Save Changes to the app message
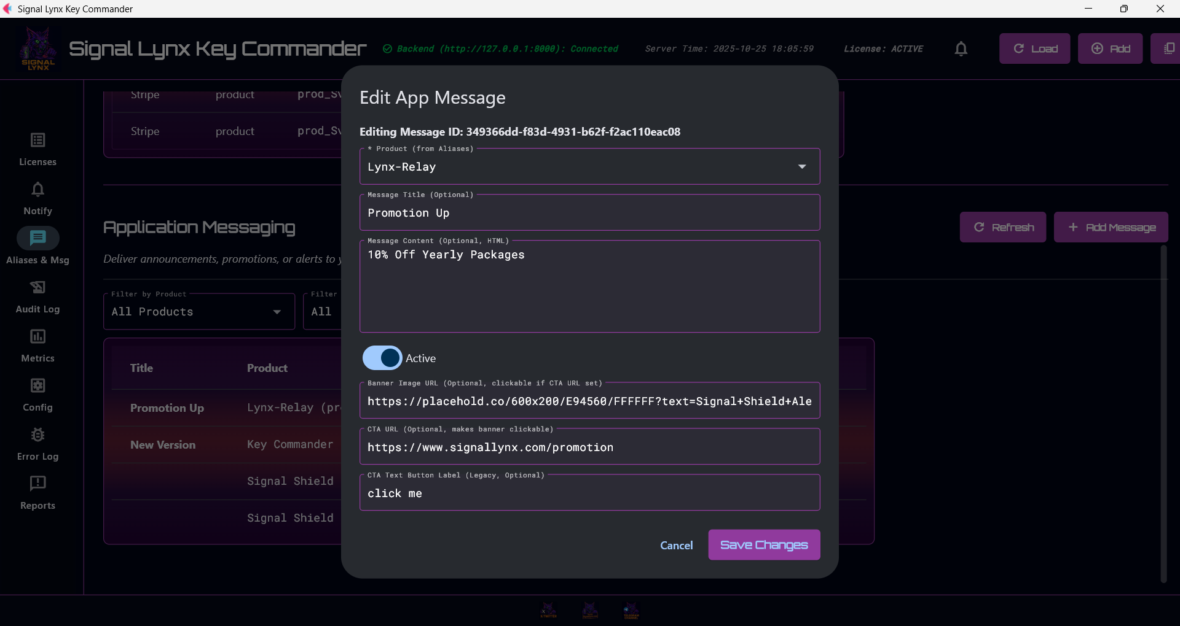Screen dimensions: 1180x626 [x=763, y=544]
